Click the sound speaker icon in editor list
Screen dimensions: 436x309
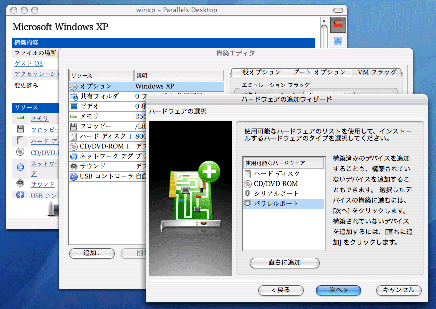pos(74,166)
